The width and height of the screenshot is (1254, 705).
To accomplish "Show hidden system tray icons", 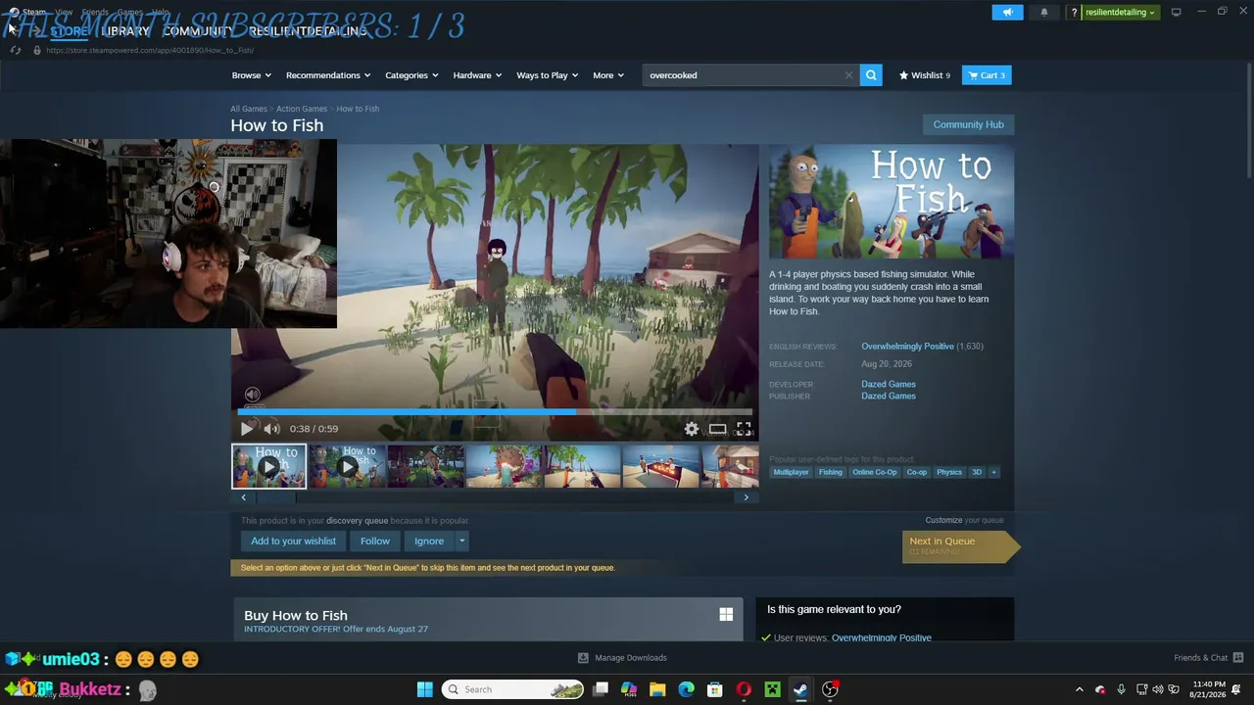I will click(x=1080, y=689).
